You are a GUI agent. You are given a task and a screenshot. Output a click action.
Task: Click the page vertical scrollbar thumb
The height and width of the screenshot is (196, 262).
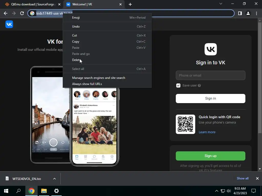260,78
